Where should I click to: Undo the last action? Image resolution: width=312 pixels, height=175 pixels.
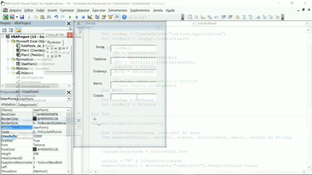56,17
